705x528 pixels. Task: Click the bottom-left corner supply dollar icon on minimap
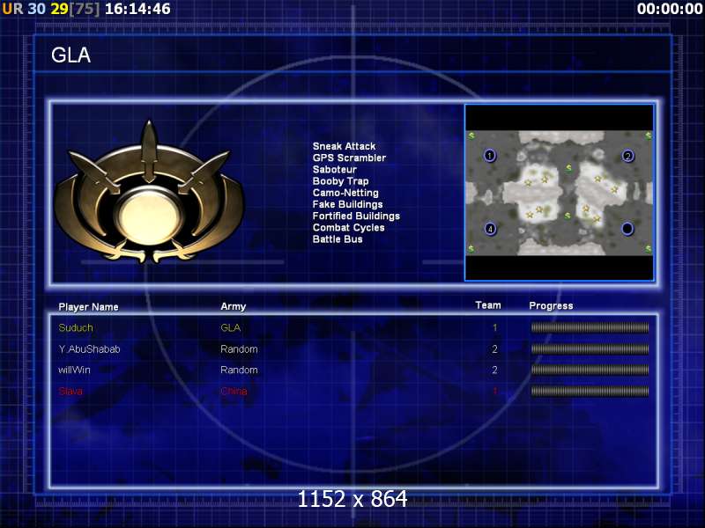tap(471, 248)
